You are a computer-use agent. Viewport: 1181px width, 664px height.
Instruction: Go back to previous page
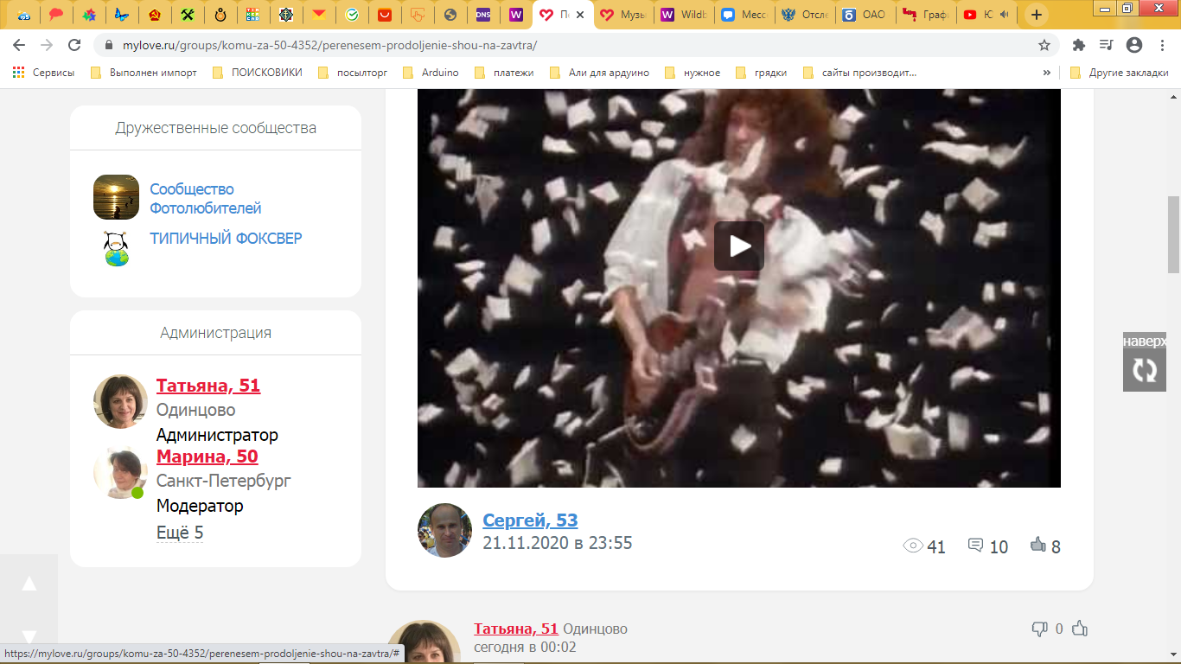point(19,45)
